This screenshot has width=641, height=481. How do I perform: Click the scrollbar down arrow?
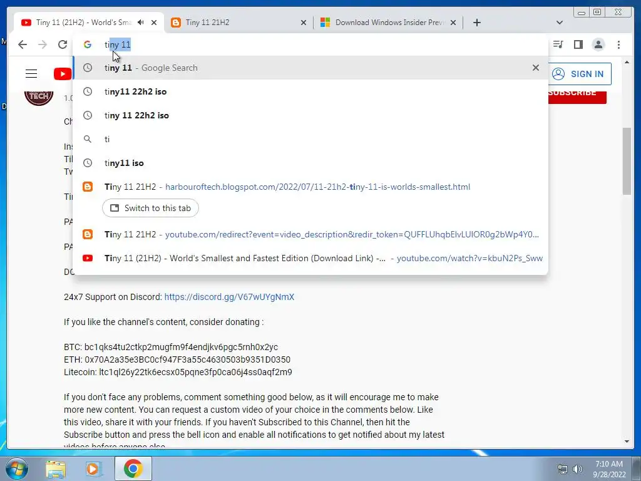tap(627, 442)
